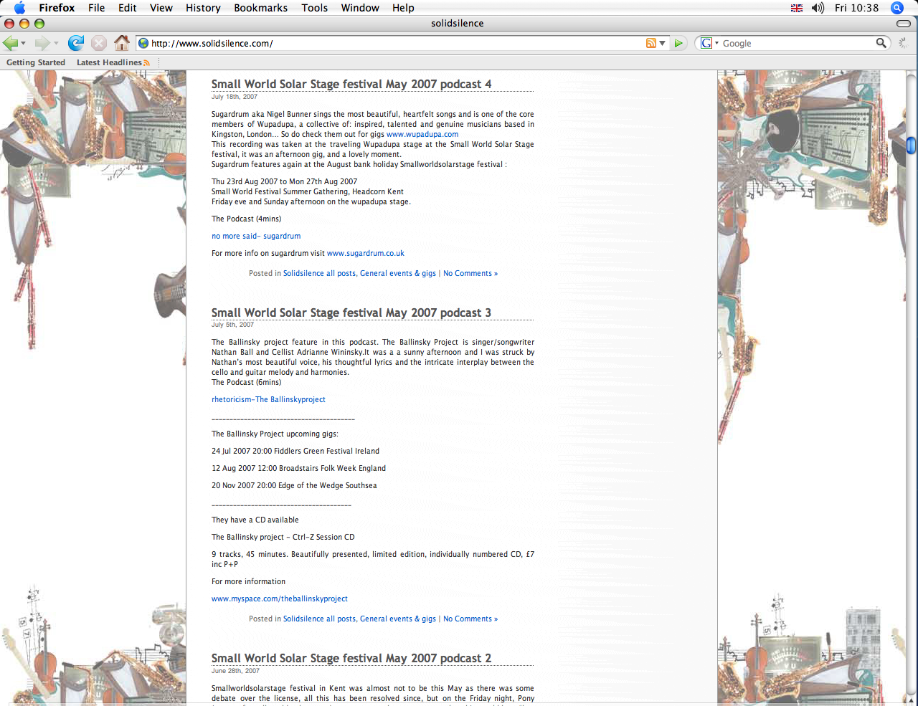Open the History menu

tap(203, 8)
